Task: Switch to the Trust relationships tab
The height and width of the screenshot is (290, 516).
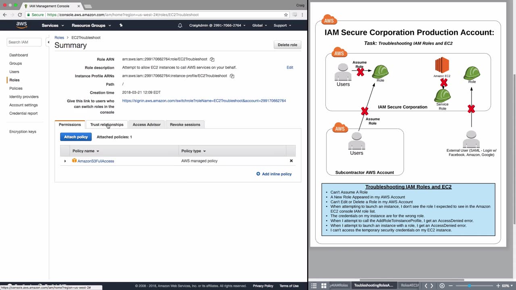Action: [x=107, y=124]
